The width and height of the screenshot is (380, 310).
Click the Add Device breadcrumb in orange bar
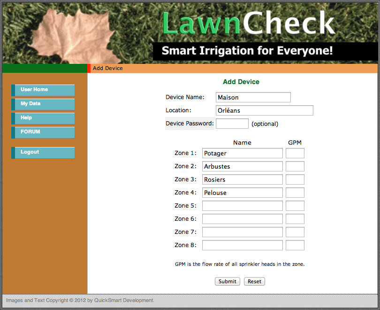(x=108, y=68)
